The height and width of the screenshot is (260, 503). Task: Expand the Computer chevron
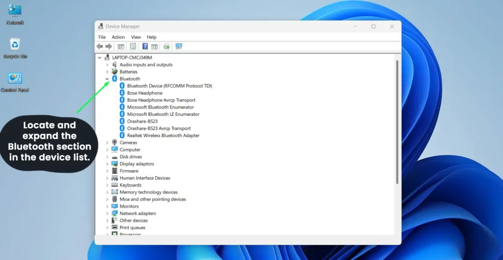[107, 150]
